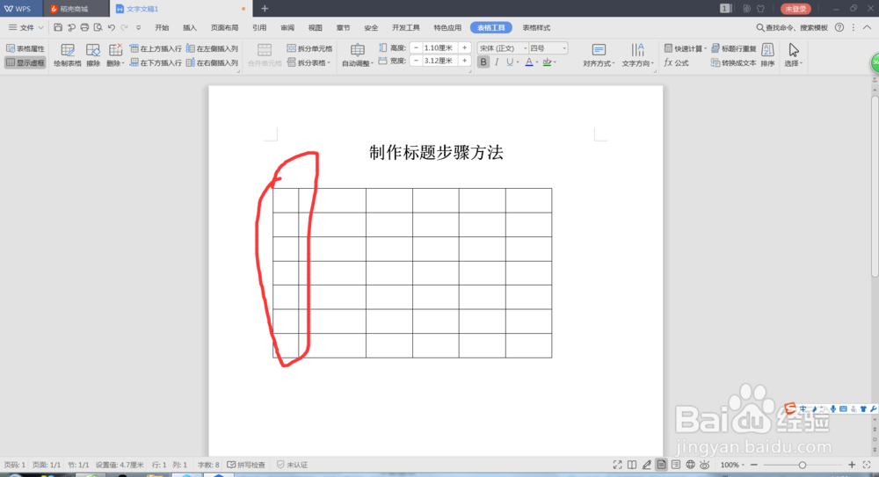Insert column right with 在右侧插入列

(212, 62)
